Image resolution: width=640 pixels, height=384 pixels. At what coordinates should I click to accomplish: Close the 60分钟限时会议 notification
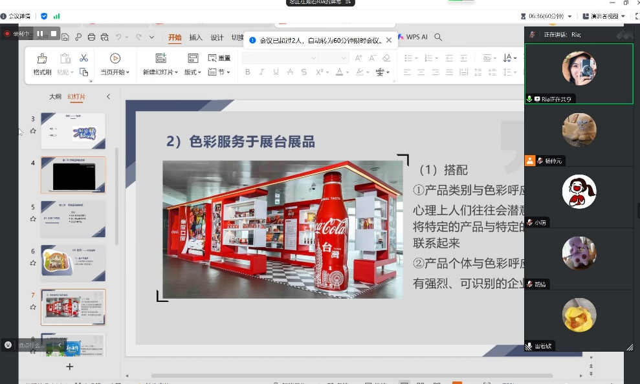tap(389, 40)
